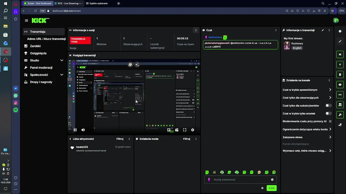Enter fullscreen on stream preview
This screenshot has width=346, height=194.
click(x=185, y=130)
